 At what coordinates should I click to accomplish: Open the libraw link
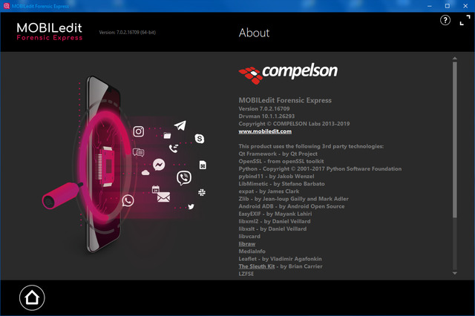click(x=247, y=243)
